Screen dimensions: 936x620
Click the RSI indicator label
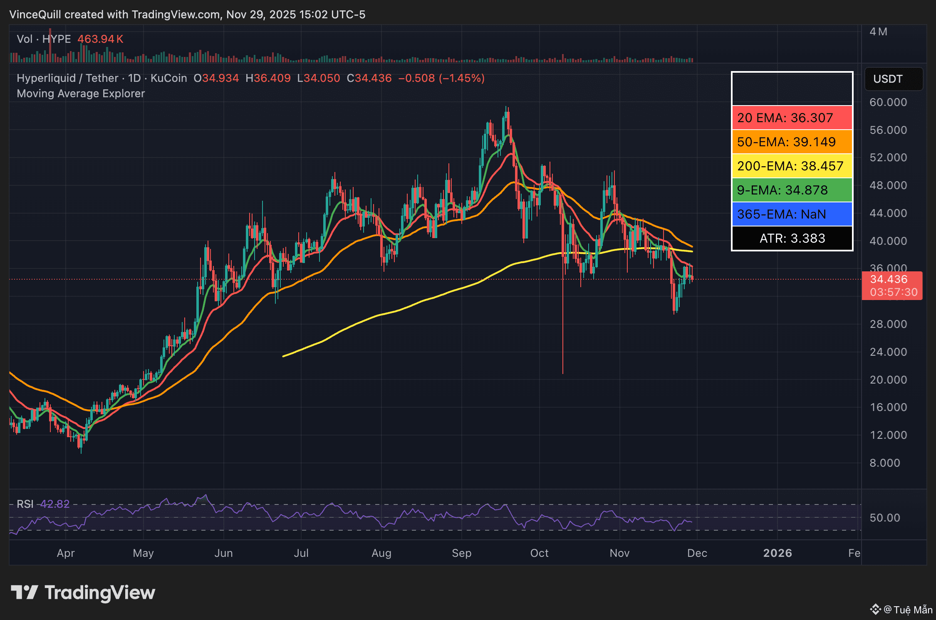click(x=25, y=504)
